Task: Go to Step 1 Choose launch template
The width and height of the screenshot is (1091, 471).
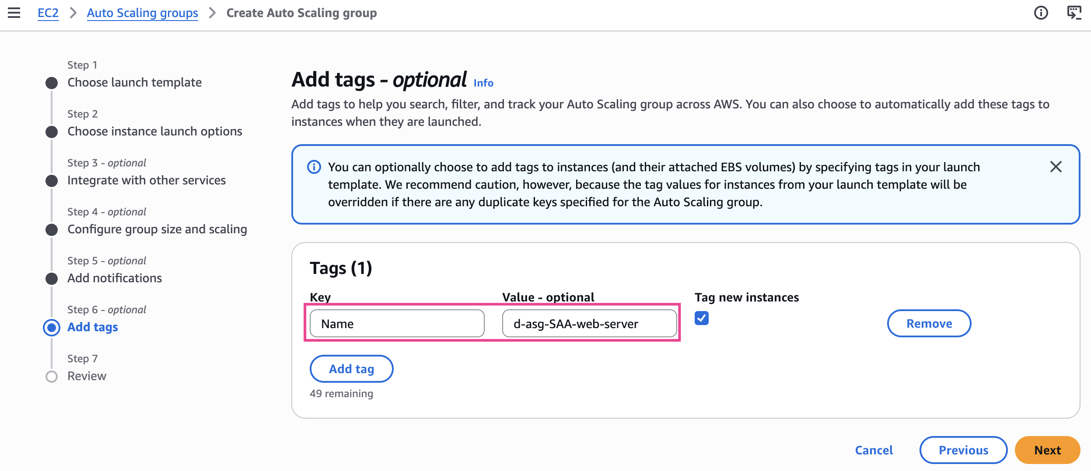Action: 134,83
